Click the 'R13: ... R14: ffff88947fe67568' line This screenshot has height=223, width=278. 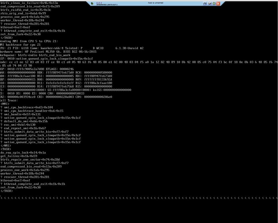56,87
